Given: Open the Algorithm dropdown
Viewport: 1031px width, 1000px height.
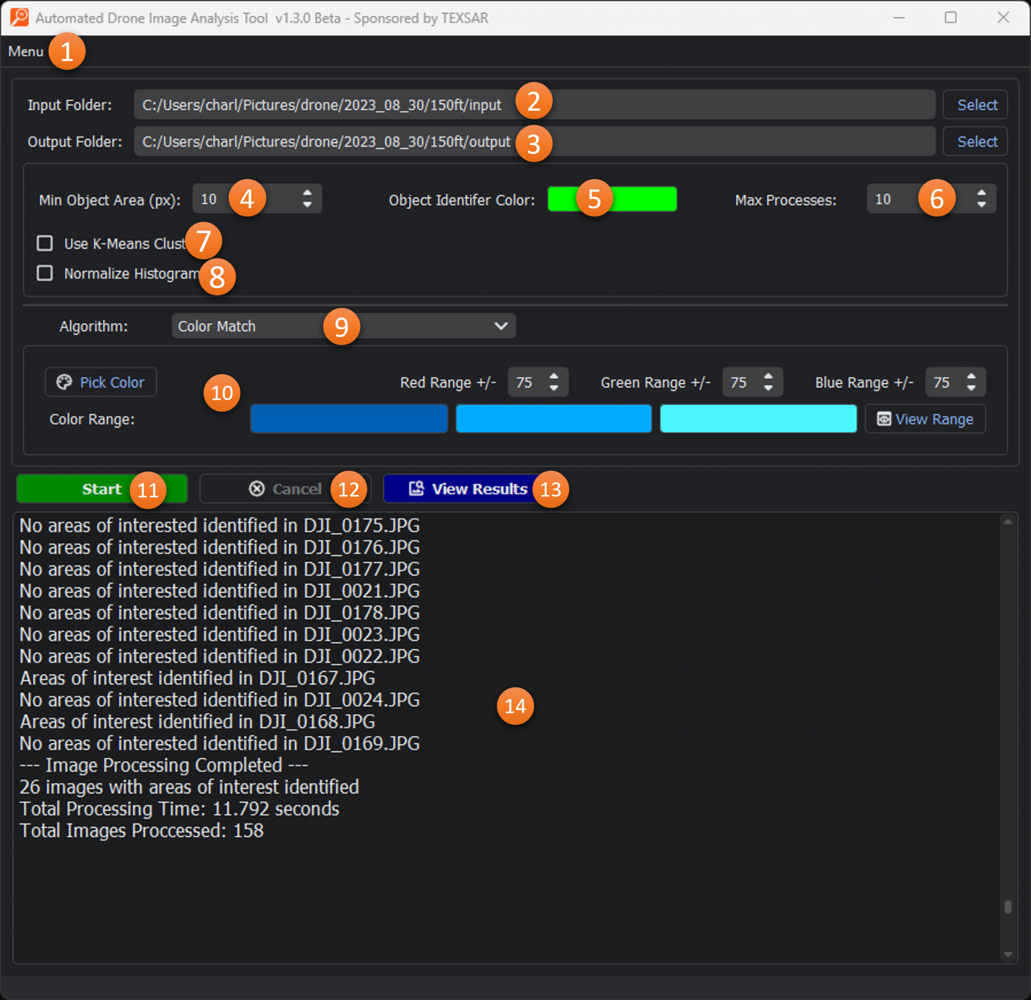Looking at the screenshot, I should point(501,326).
